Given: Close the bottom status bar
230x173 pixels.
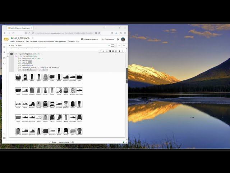Looking at the screenshot, I should tap(126, 142).
